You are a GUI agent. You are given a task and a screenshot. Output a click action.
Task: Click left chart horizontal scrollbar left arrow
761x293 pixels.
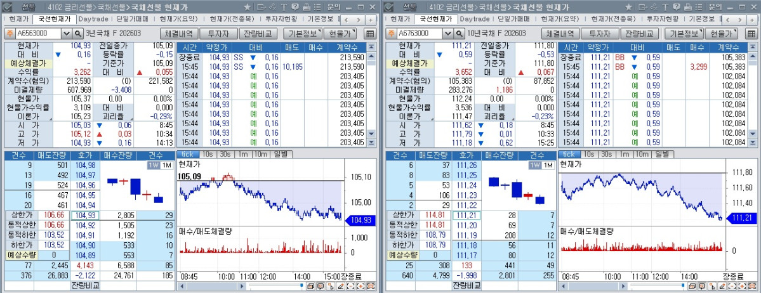(182, 286)
